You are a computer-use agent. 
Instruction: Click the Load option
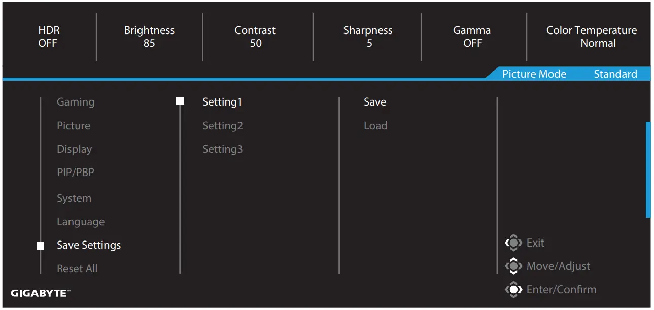point(375,125)
